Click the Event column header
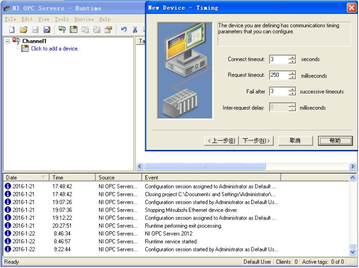This screenshot has height=268, width=359. point(211,178)
